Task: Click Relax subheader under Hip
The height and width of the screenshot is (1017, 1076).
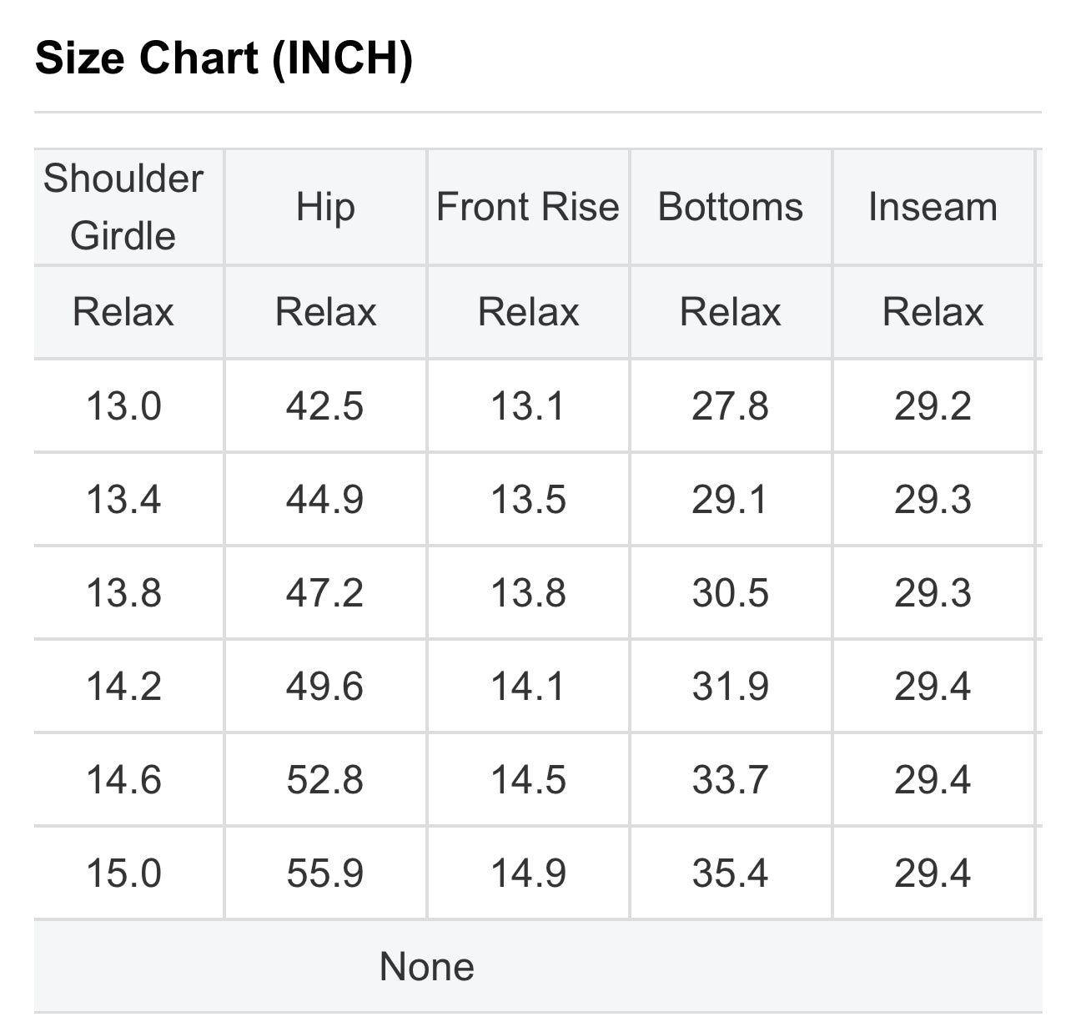Action: pos(325,312)
